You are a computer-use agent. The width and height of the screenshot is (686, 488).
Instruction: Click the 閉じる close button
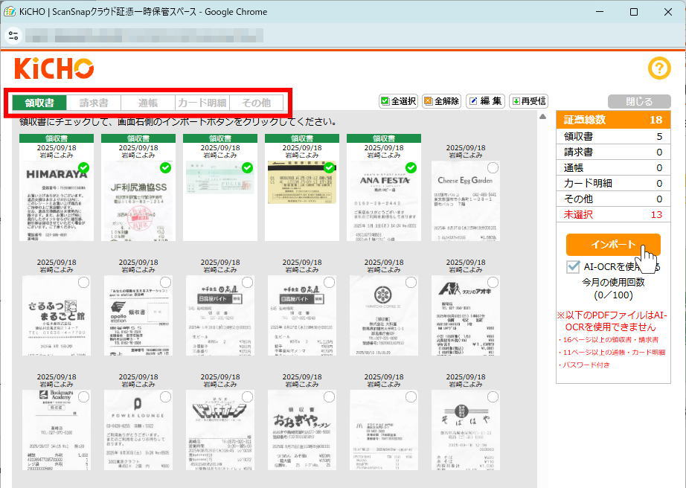(638, 102)
